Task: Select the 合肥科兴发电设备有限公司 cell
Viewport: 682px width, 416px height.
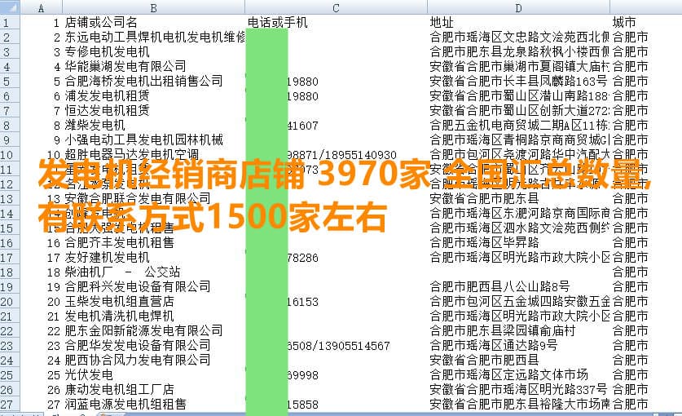Action: point(138,286)
